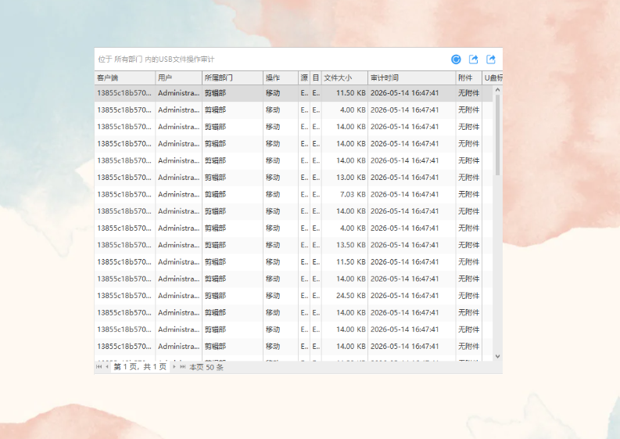Sort by the 附件 column header

(468, 77)
